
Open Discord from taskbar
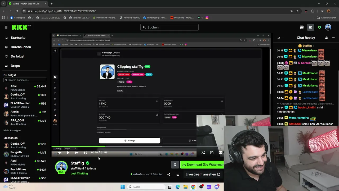[x=217, y=187]
